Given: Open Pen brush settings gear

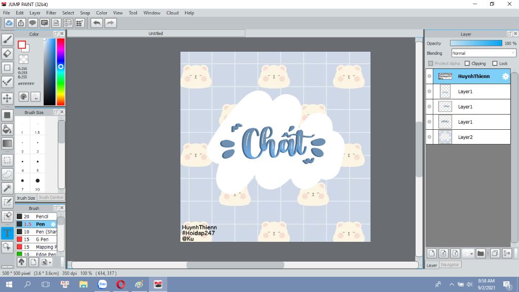Looking at the screenshot, I should (x=53, y=224).
